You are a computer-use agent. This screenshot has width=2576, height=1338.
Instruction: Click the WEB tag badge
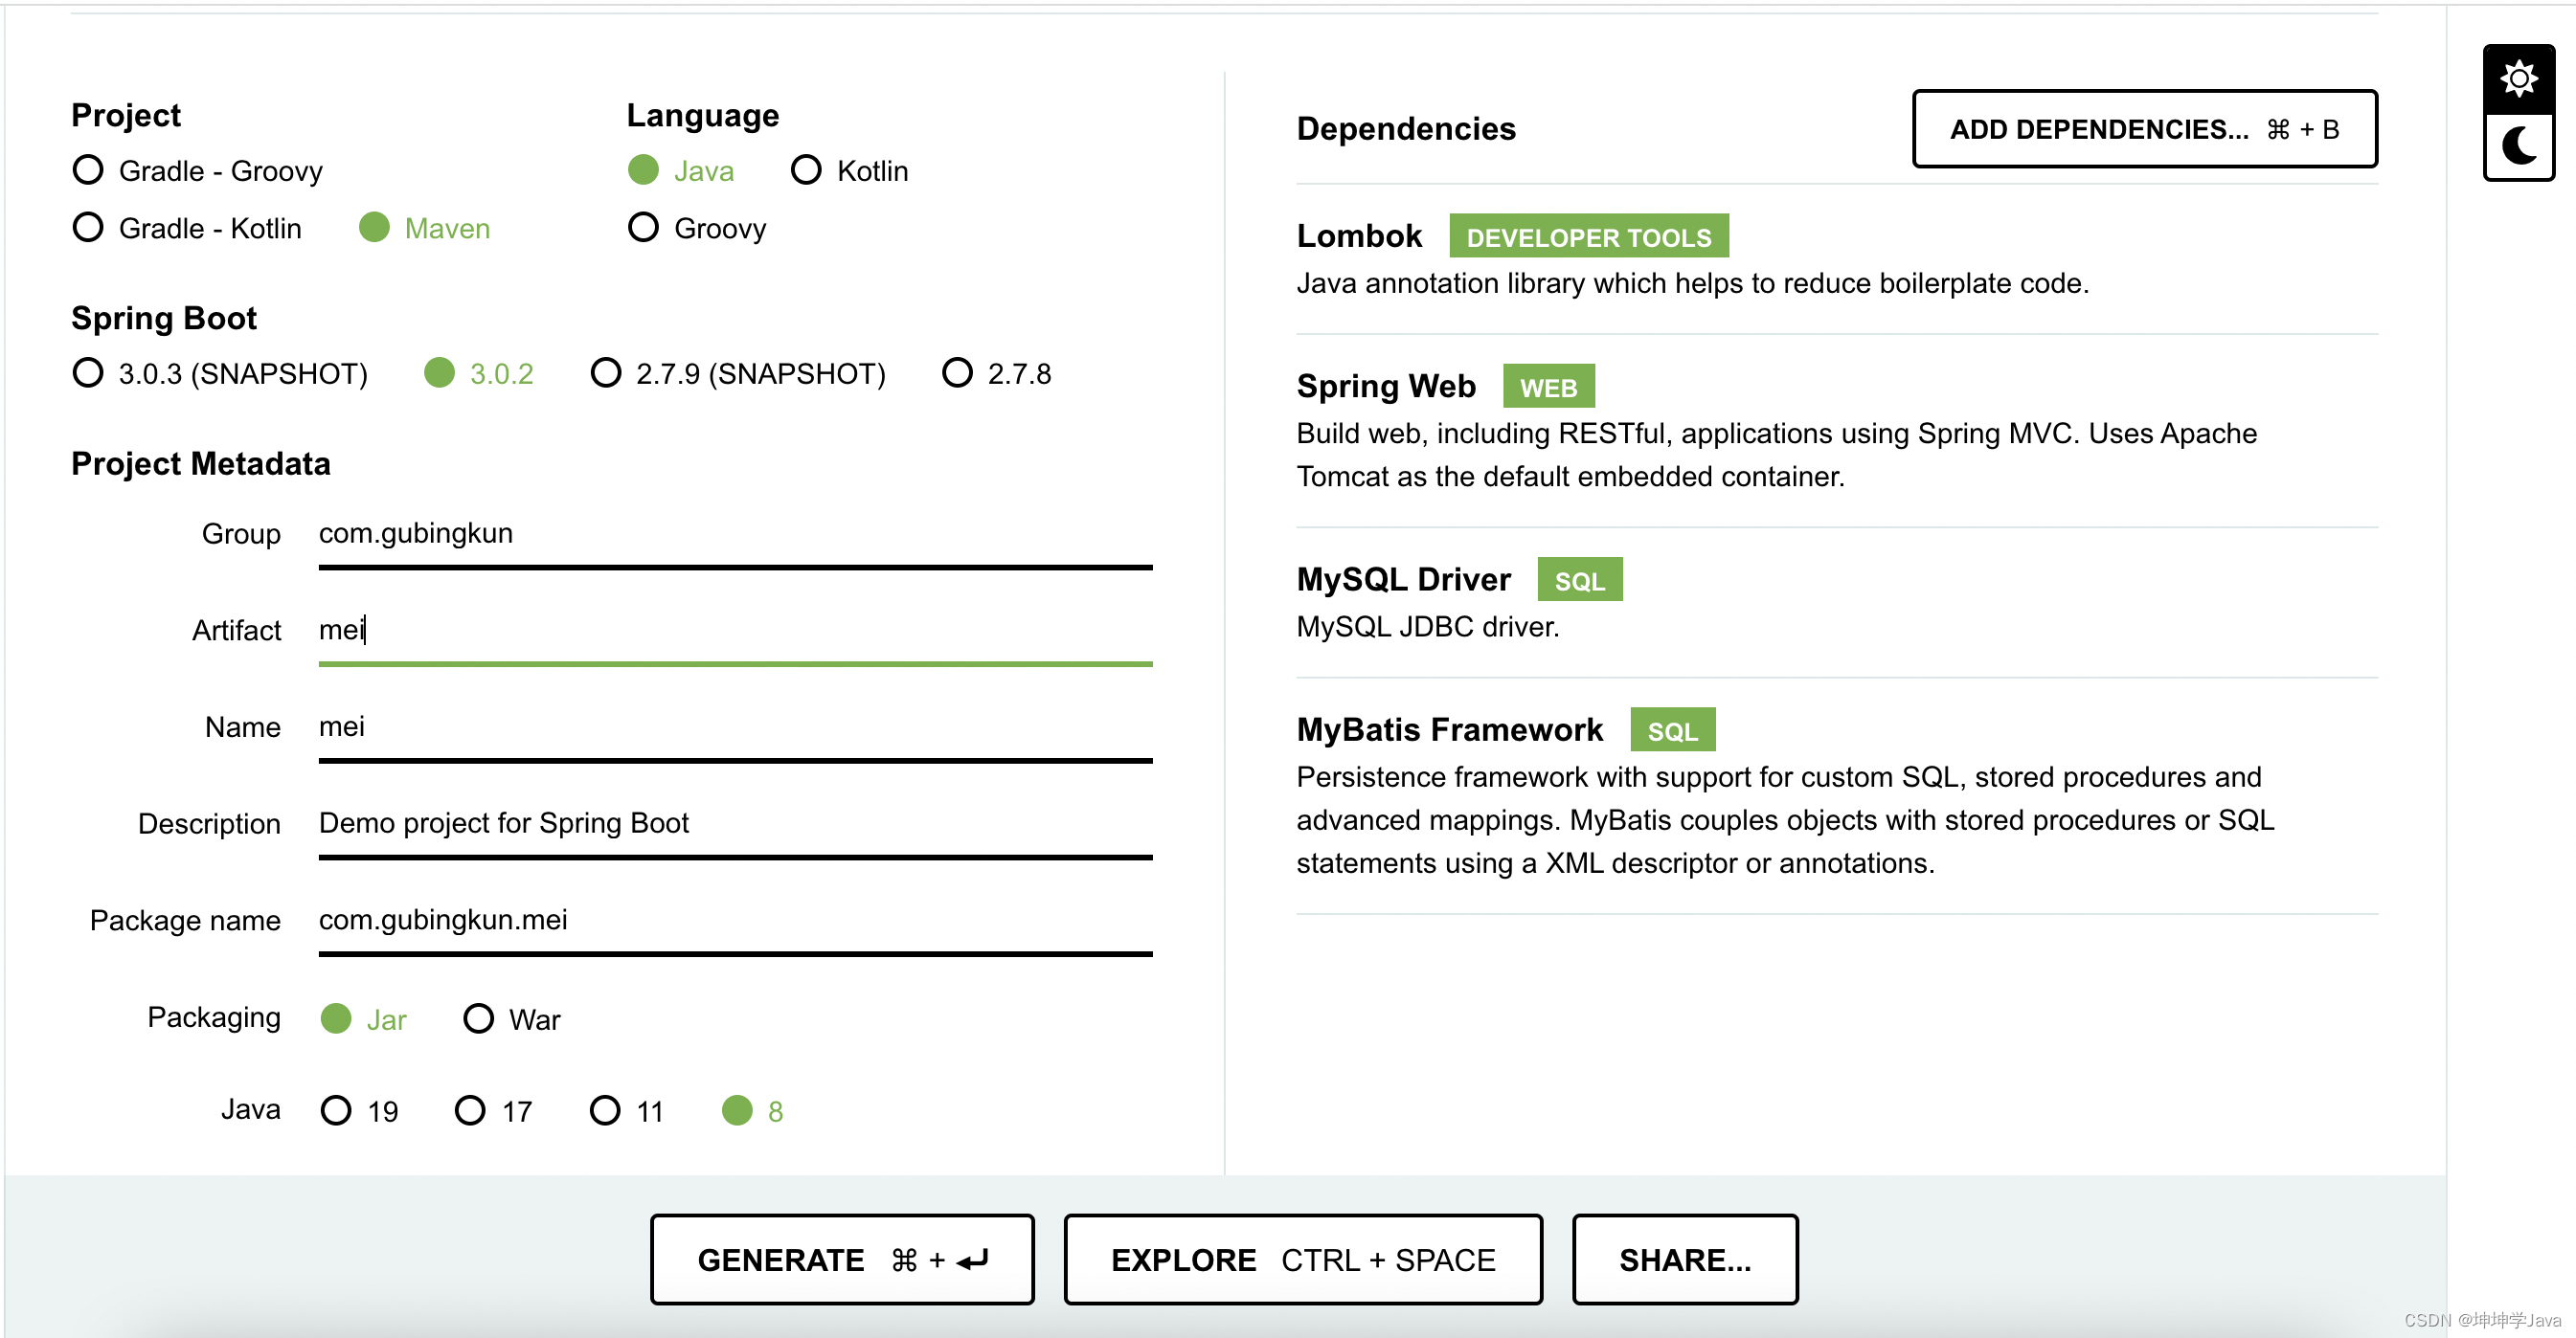pos(1549,387)
